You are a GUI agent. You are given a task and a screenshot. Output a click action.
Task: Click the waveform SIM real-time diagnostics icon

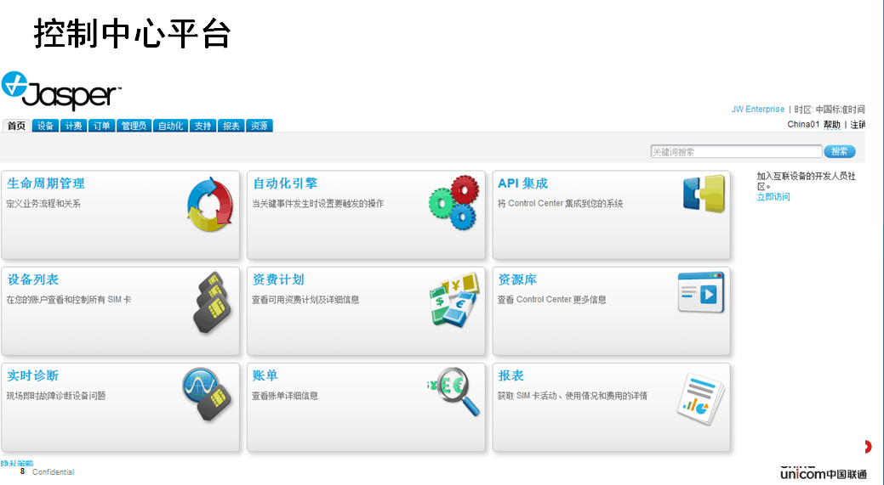(x=207, y=395)
